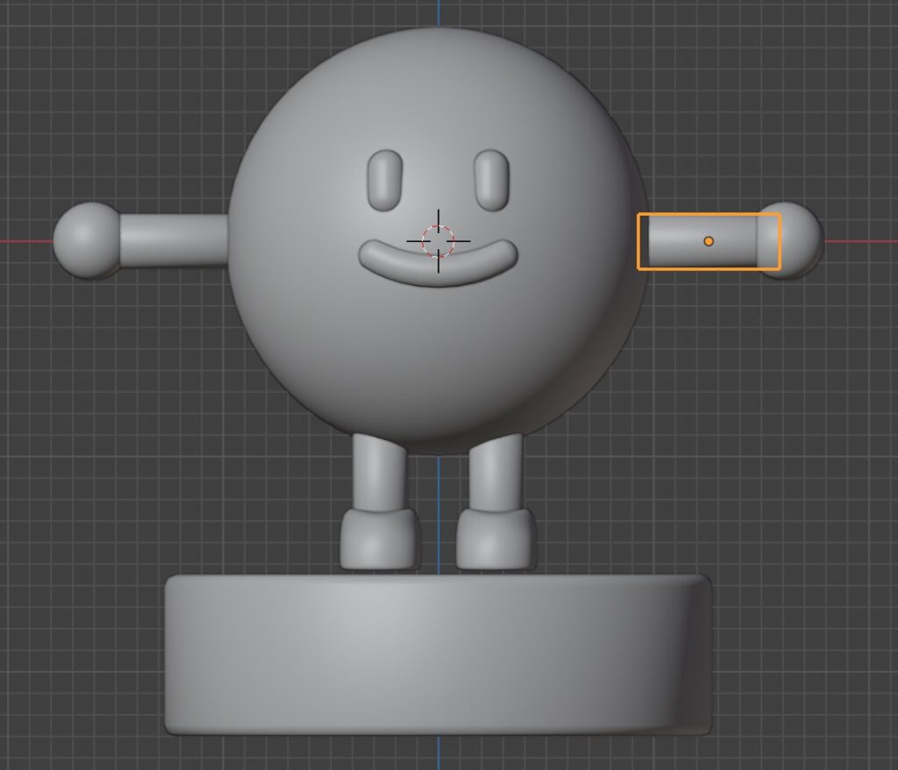Click the character's right eye on screen

(x=491, y=180)
